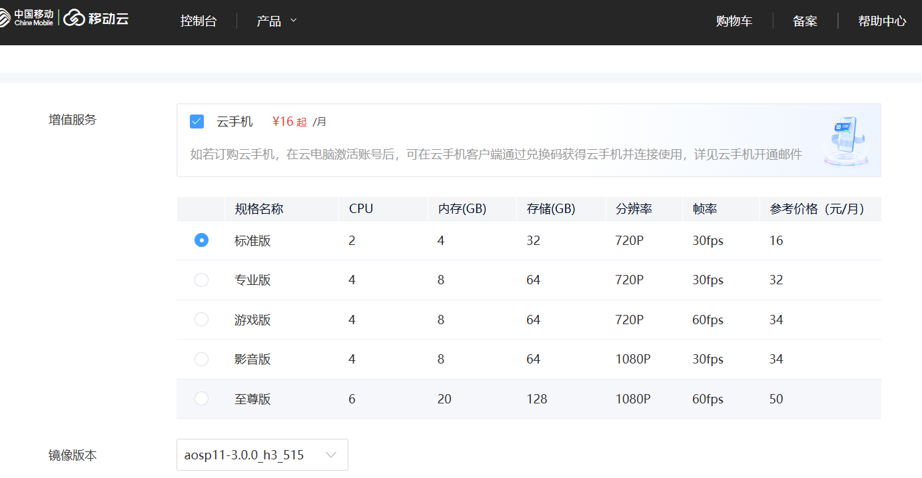Screen dimensions: 922x478
Task: Click the 游戏版 frame rate 60fps
Action: 707,320
